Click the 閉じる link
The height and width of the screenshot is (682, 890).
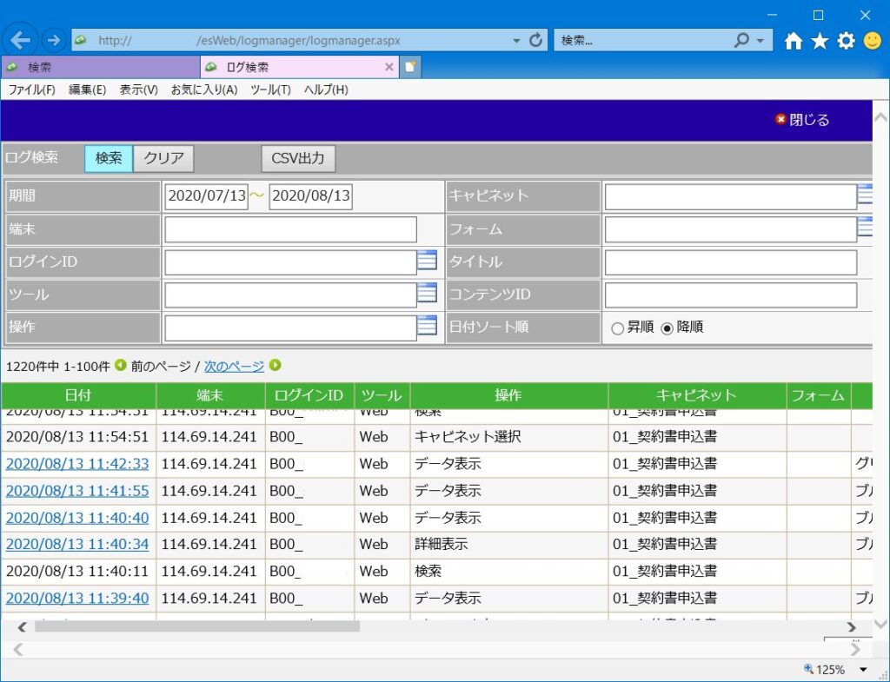[x=809, y=120]
